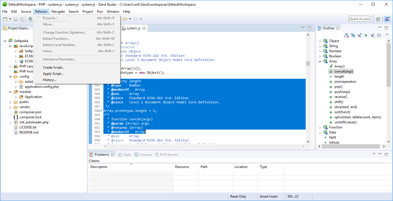Select init_autoloader.php file
The width and height of the screenshot is (393, 201).
(34, 122)
